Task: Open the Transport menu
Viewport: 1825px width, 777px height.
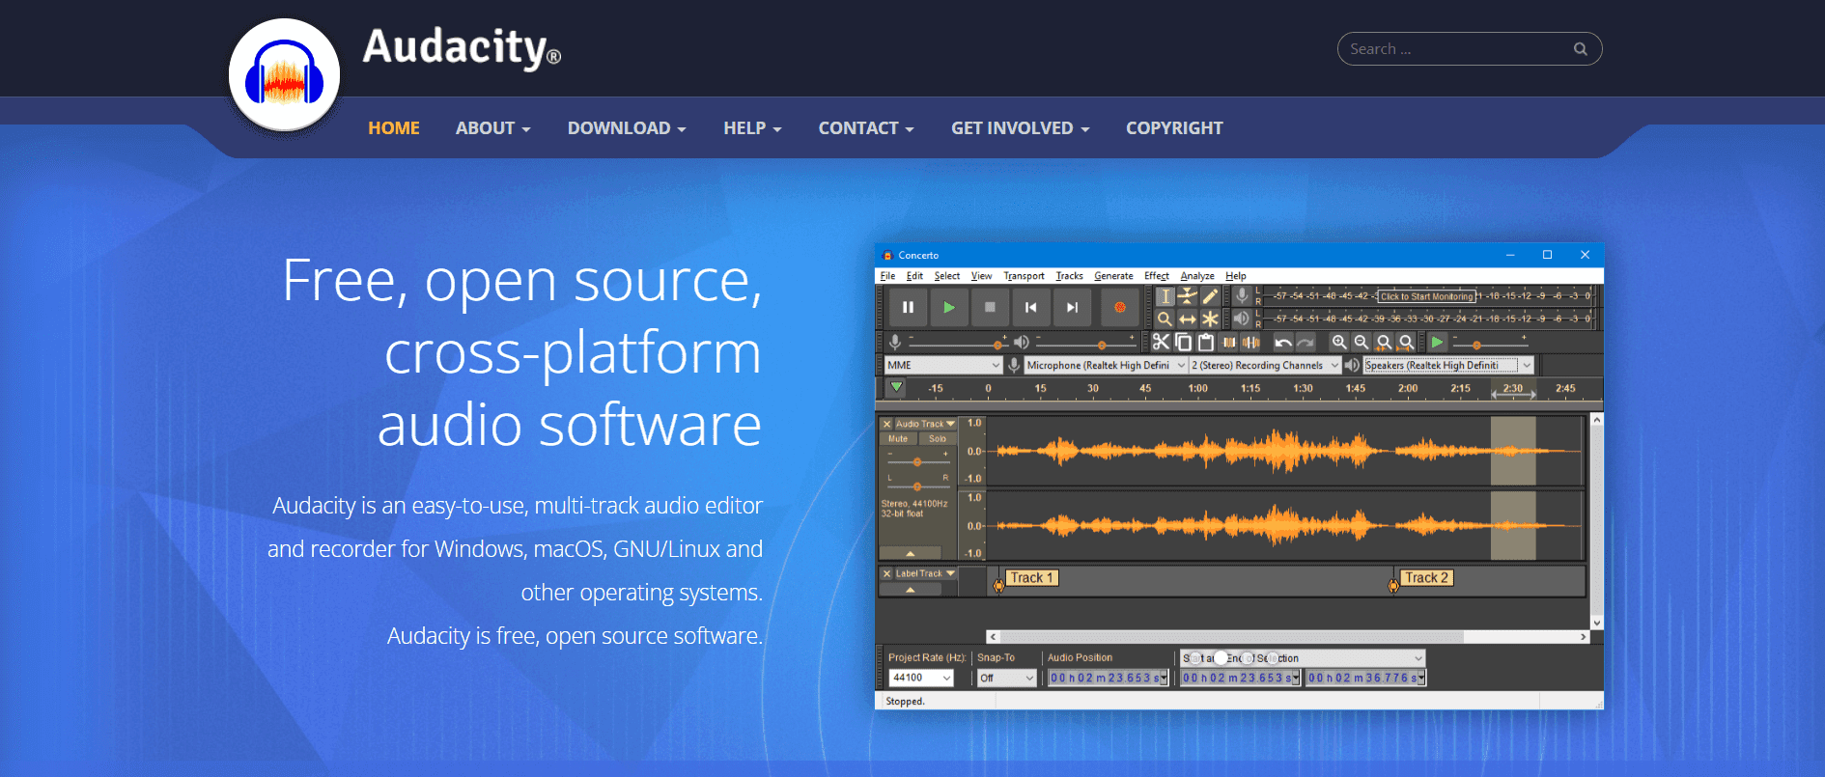Action: tap(1024, 276)
